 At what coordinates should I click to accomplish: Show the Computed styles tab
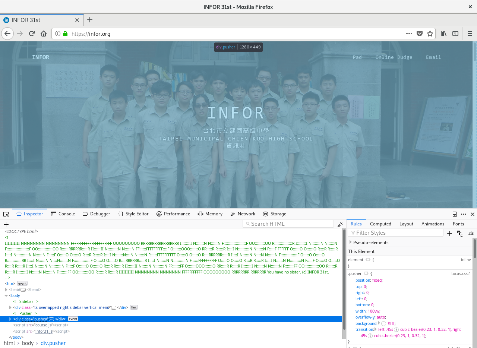pyautogui.click(x=380, y=224)
